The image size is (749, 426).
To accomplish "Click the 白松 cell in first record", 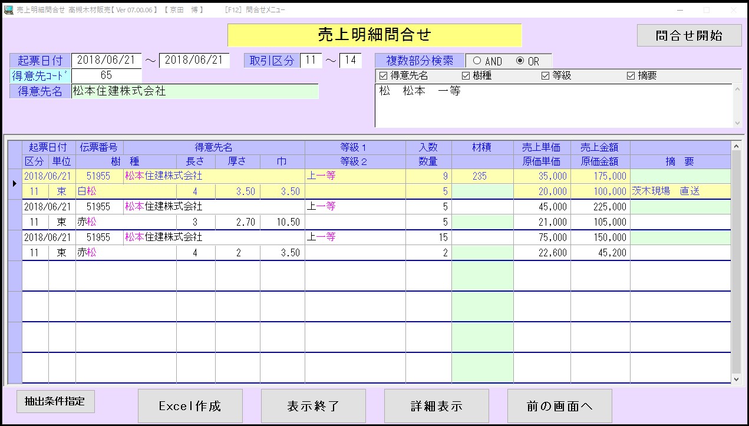I will point(126,191).
